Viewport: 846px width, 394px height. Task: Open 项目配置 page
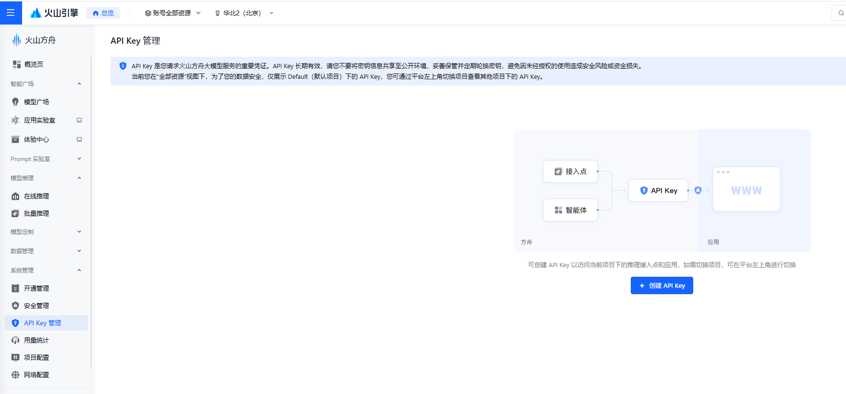click(37, 357)
